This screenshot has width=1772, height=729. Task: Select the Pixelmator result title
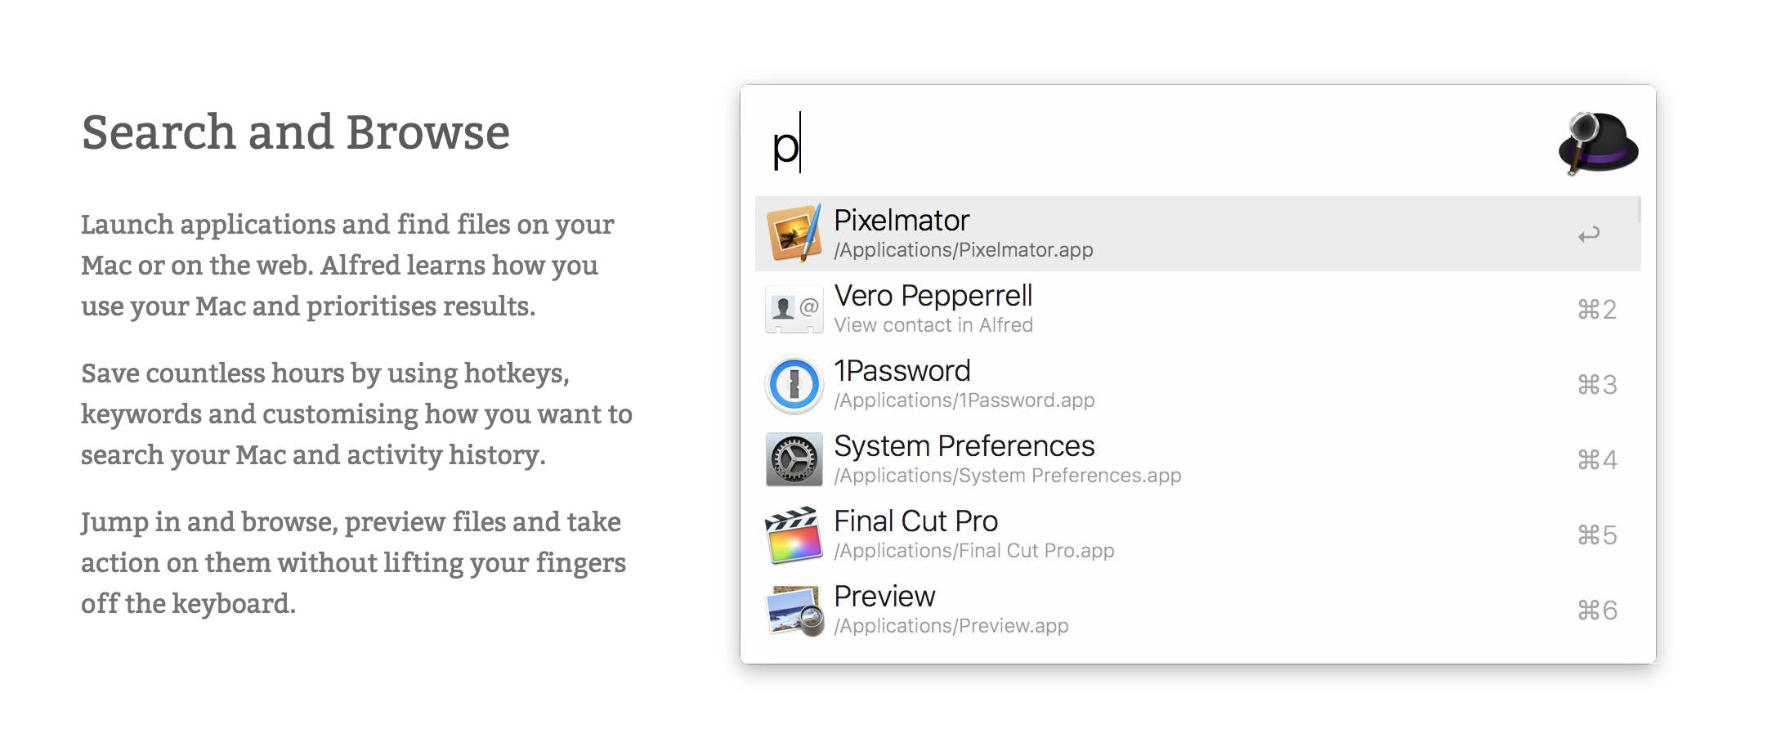click(902, 221)
